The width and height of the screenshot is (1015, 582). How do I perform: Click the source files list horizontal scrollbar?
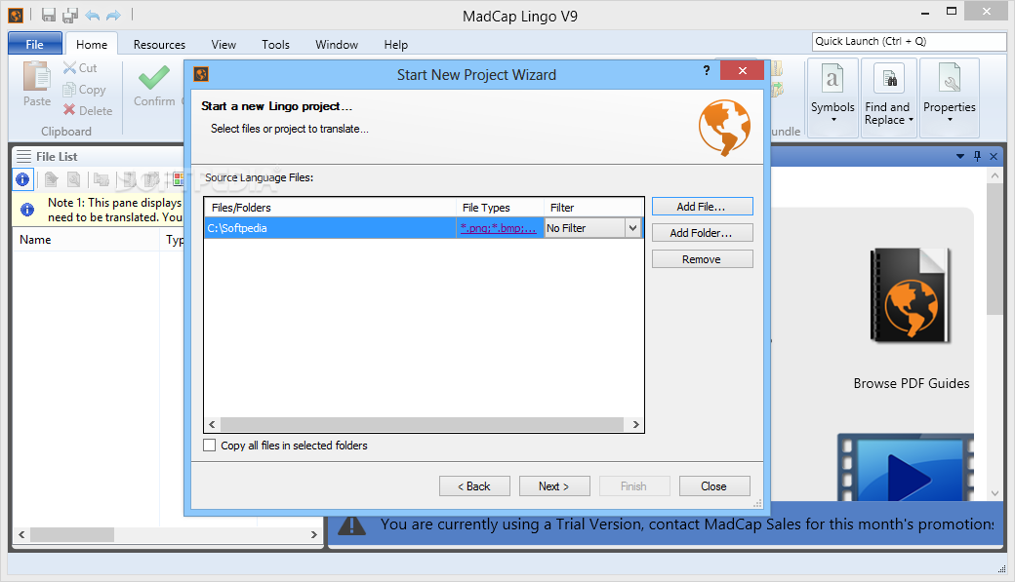[x=424, y=424]
